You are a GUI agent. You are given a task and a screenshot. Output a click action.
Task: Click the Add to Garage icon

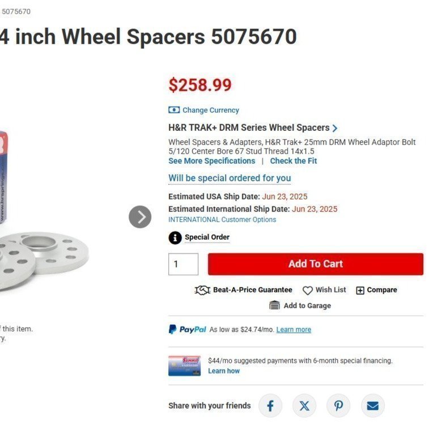coord(275,305)
